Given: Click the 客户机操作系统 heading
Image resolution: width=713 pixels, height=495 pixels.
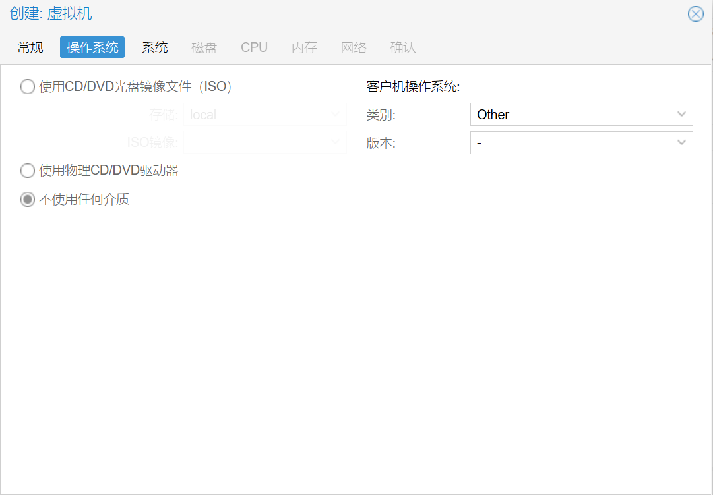Looking at the screenshot, I should 413,86.
